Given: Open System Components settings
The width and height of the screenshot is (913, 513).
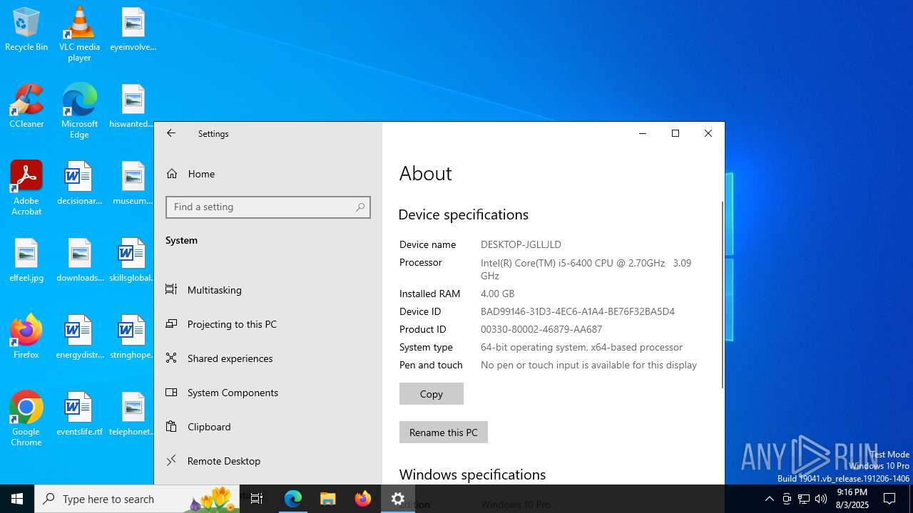Looking at the screenshot, I should (268, 393).
